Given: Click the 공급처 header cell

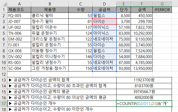Looking at the screenshot, I should pyautogui.click(x=105, y=10).
